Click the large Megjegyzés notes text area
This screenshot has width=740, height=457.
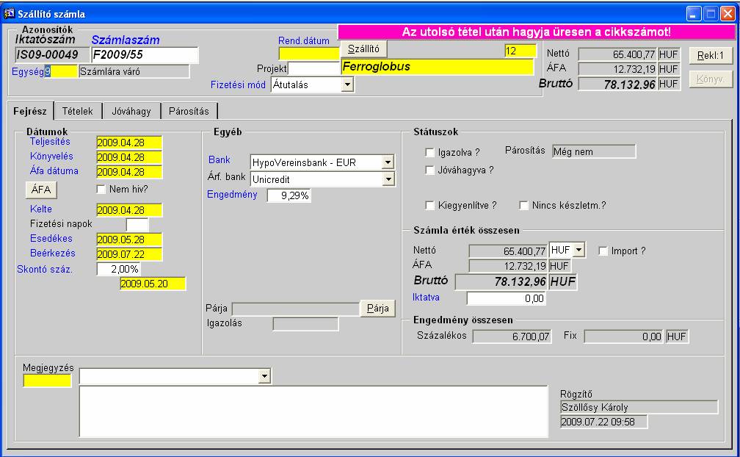pos(314,411)
